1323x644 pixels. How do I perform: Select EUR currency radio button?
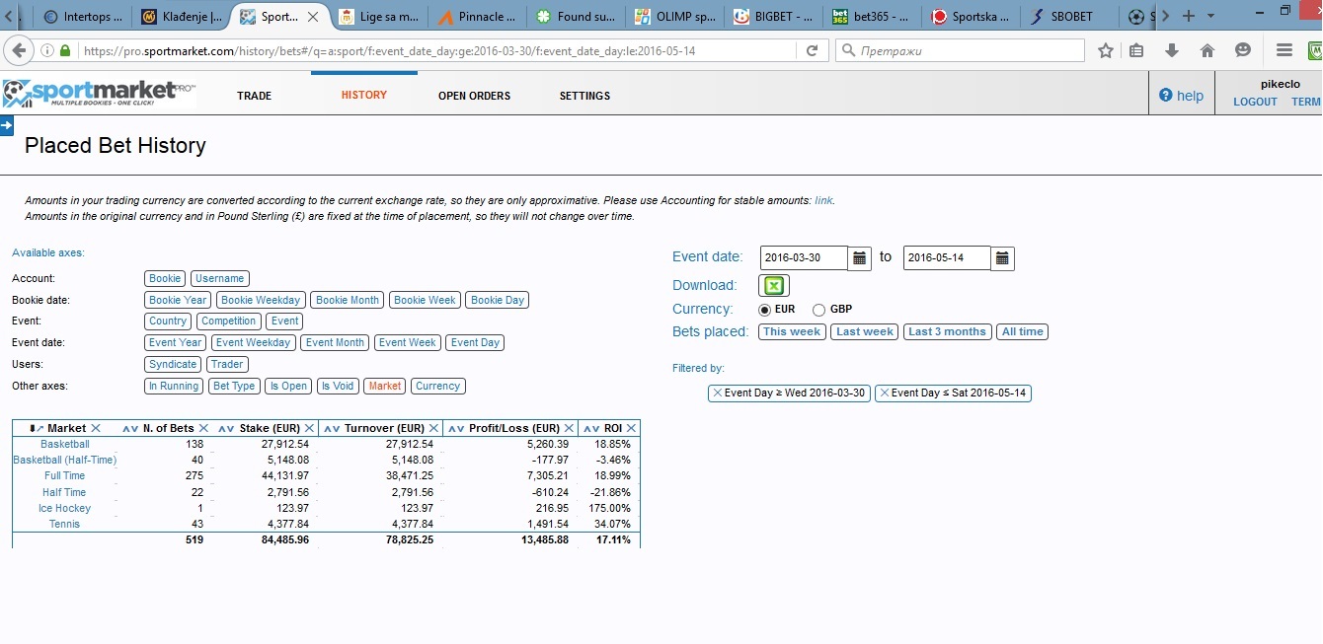pyautogui.click(x=764, y=310)
